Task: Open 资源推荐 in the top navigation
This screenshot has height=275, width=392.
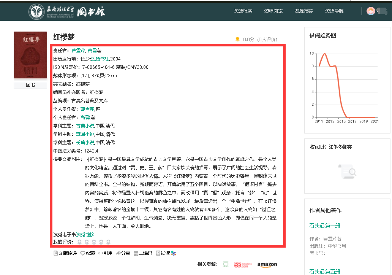Action: click(x=304, y=11)
